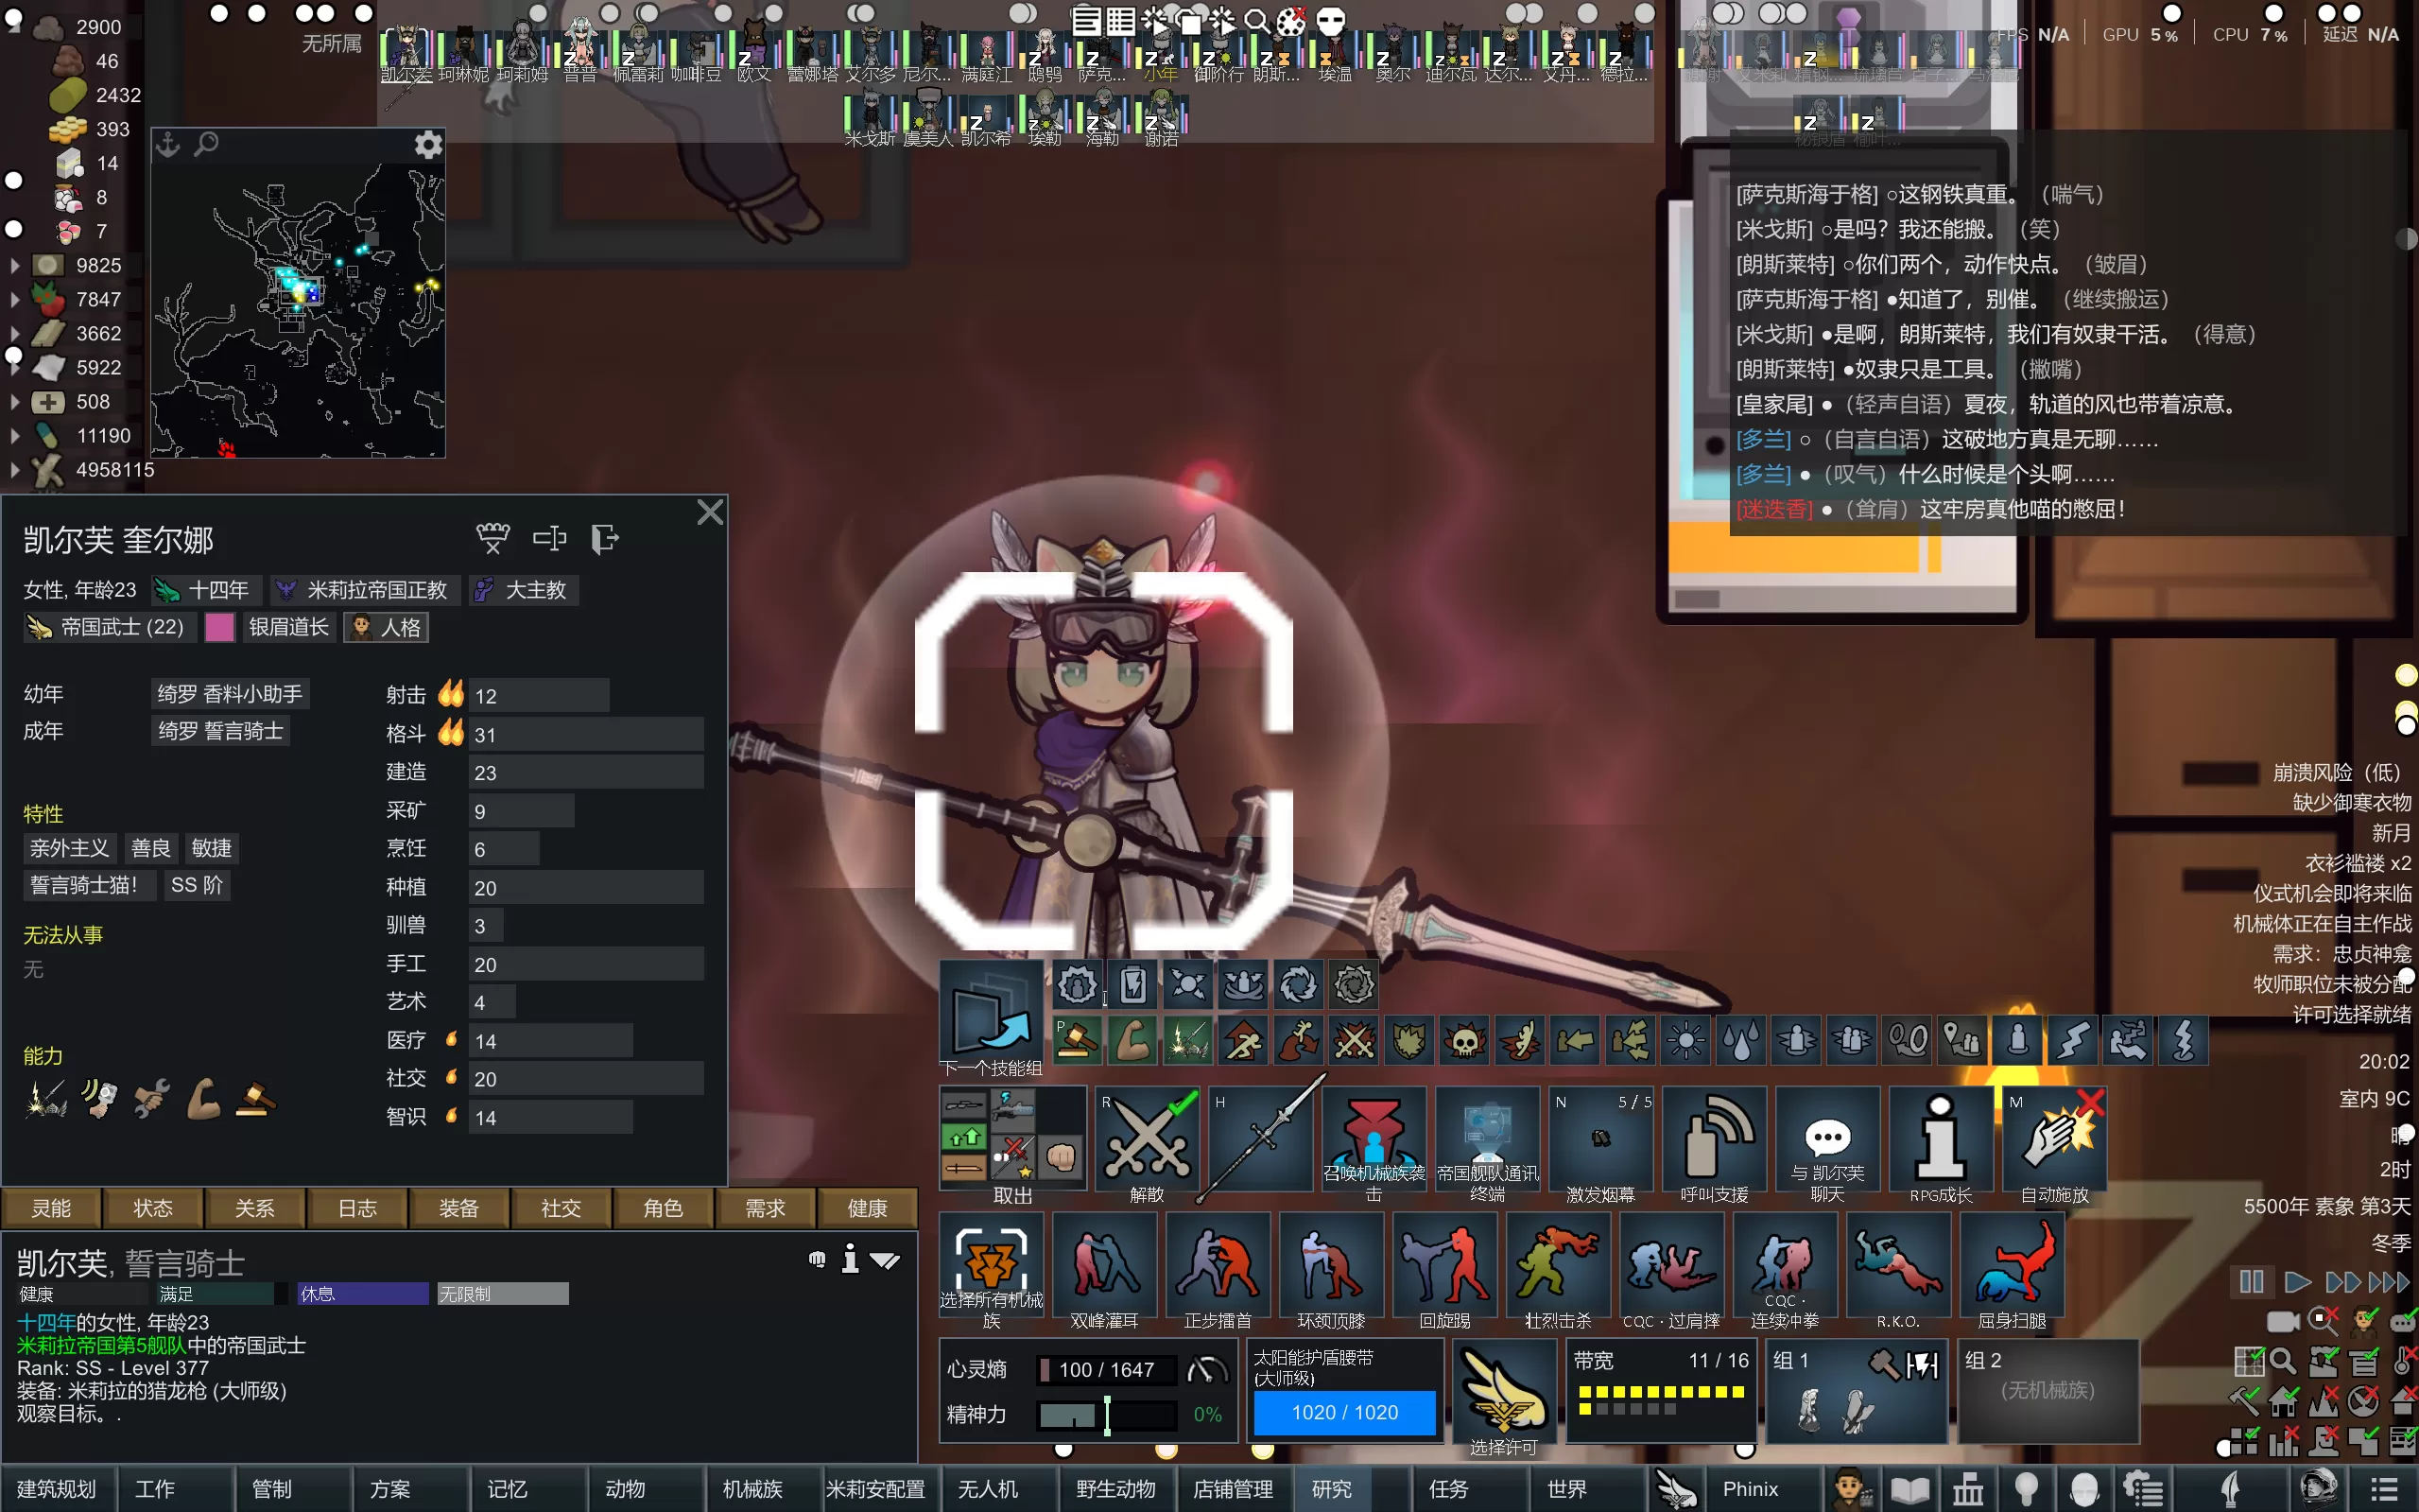Expand the medicine resource category 508
Image resolution: width=2419 pixels, height=1512 pixels.
15,402
